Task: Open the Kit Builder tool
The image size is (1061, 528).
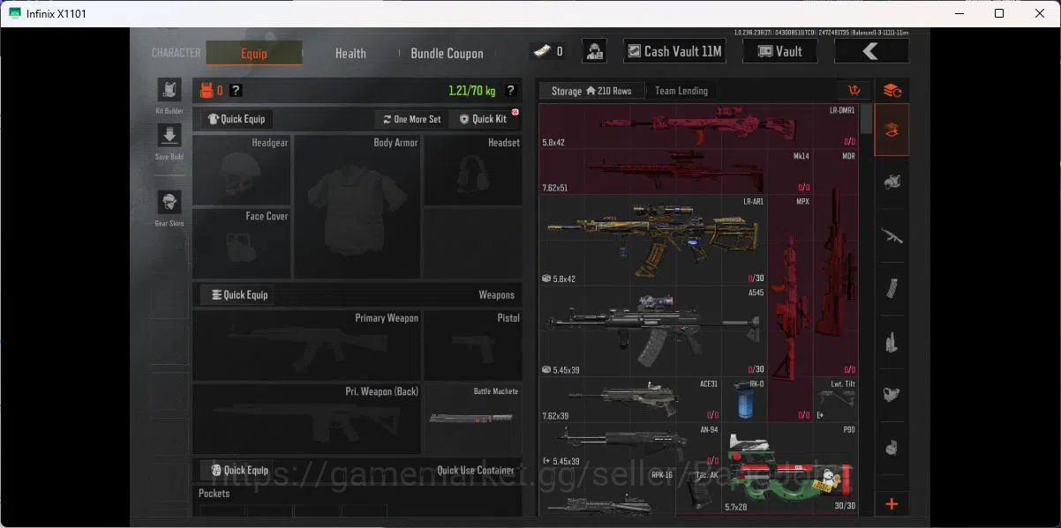Action: 169,90
